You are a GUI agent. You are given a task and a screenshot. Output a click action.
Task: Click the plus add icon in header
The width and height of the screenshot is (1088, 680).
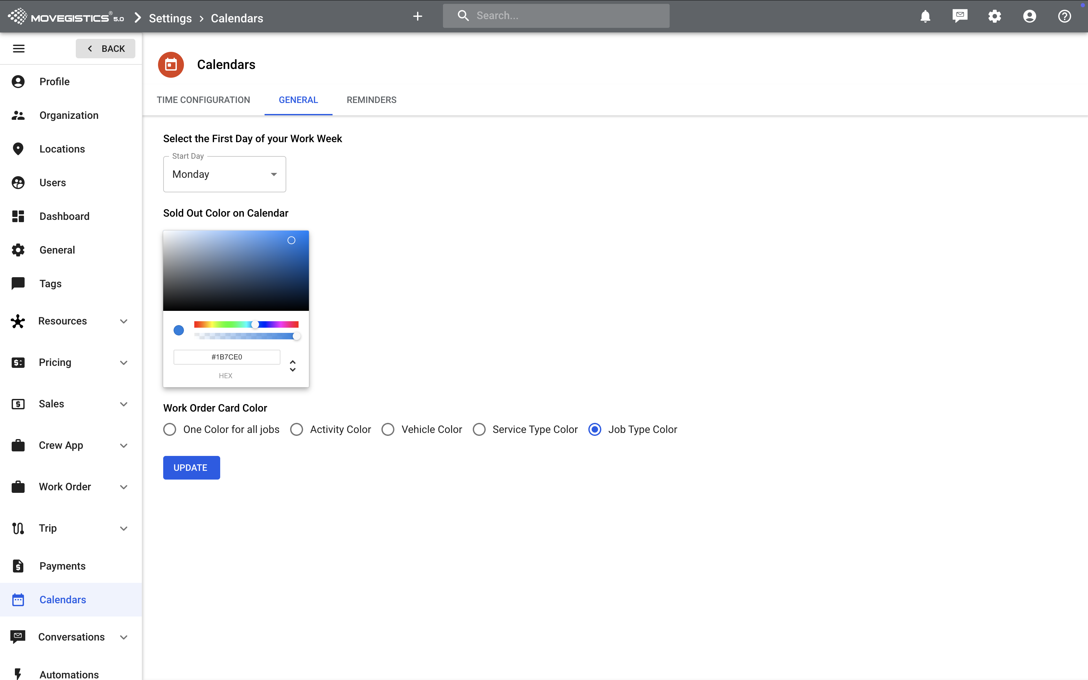tap(417, 17)
